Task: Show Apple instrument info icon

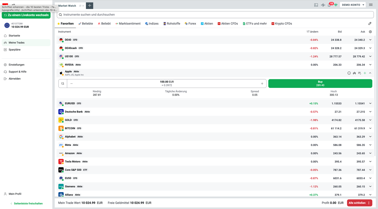Action: click(349, 73)
